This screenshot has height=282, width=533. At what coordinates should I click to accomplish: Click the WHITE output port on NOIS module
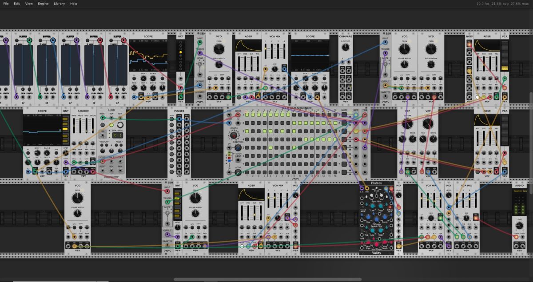[469, 45]
